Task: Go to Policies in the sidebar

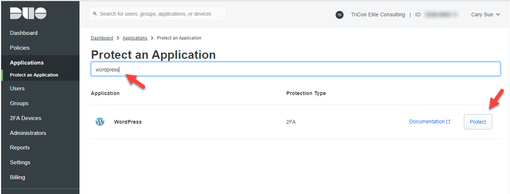Action: click(x=20, y=48)
